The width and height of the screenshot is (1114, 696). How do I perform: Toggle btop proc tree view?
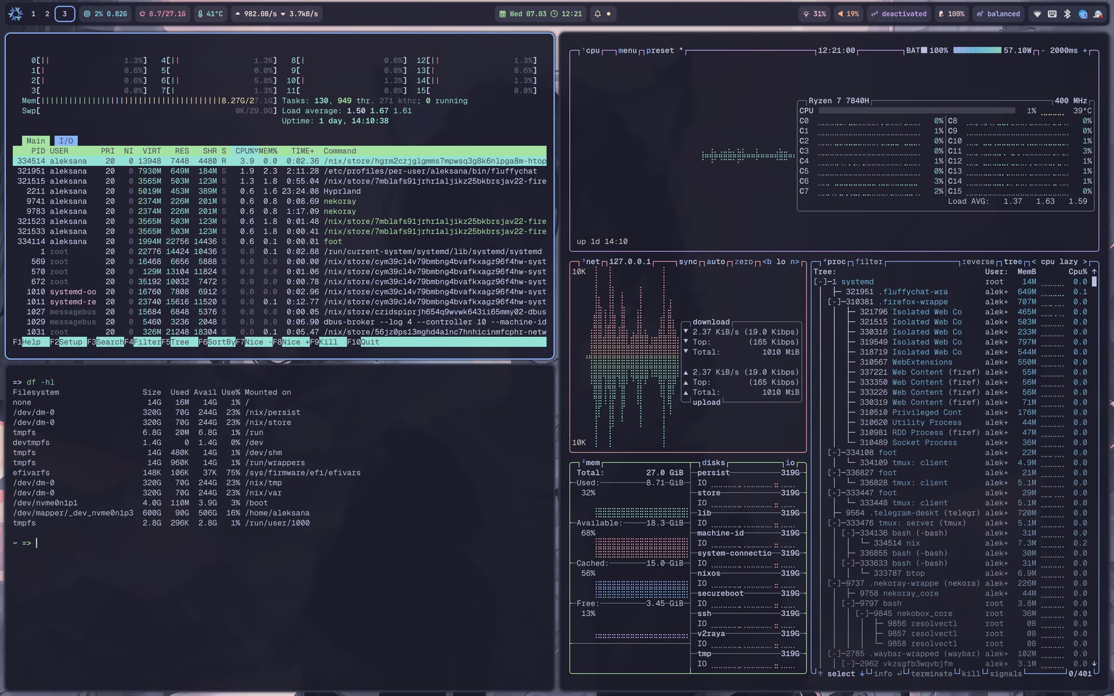click(1012, 262)
